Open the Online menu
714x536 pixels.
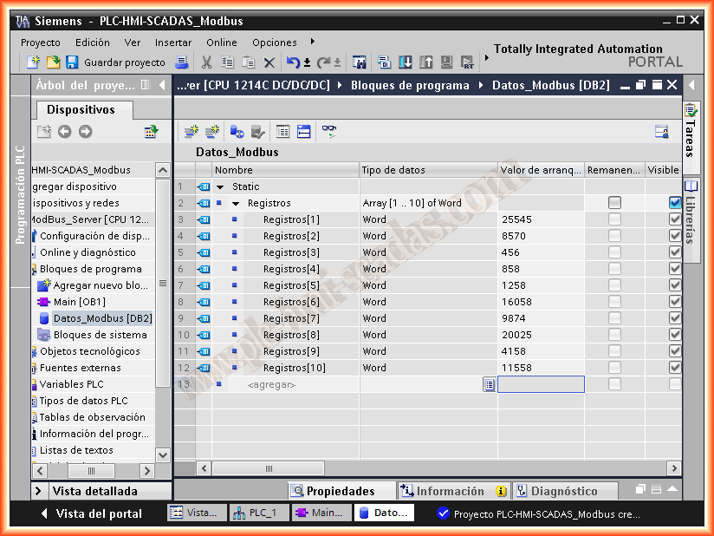point(221,42)
